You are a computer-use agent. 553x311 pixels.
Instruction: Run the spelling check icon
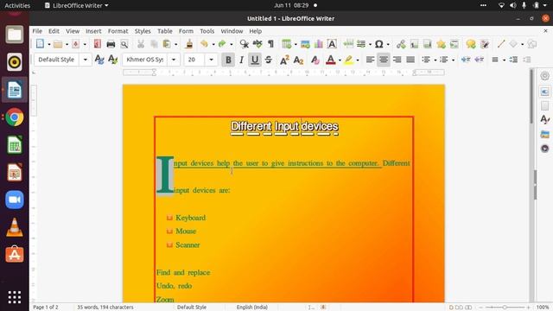(257, 44)
